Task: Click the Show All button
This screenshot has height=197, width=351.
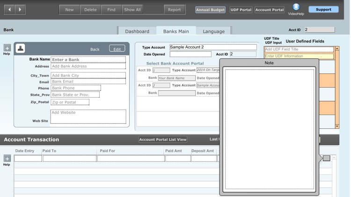Action: pos(132,10)
